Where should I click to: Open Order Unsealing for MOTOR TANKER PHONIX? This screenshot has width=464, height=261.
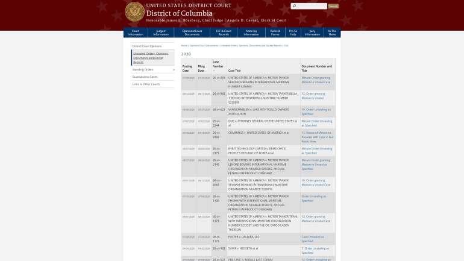coord(314,198)
